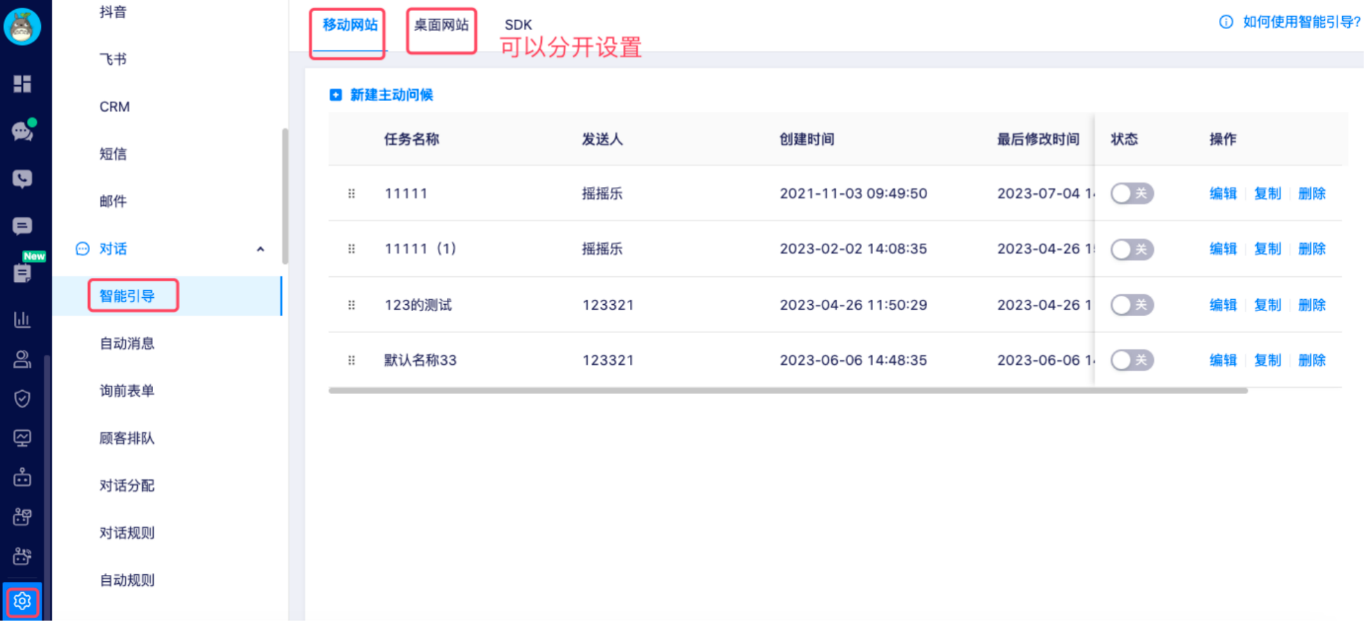1372x622 pixels.
Task: Open 如何使用智能引导? help link
Action: point(1301,22)
